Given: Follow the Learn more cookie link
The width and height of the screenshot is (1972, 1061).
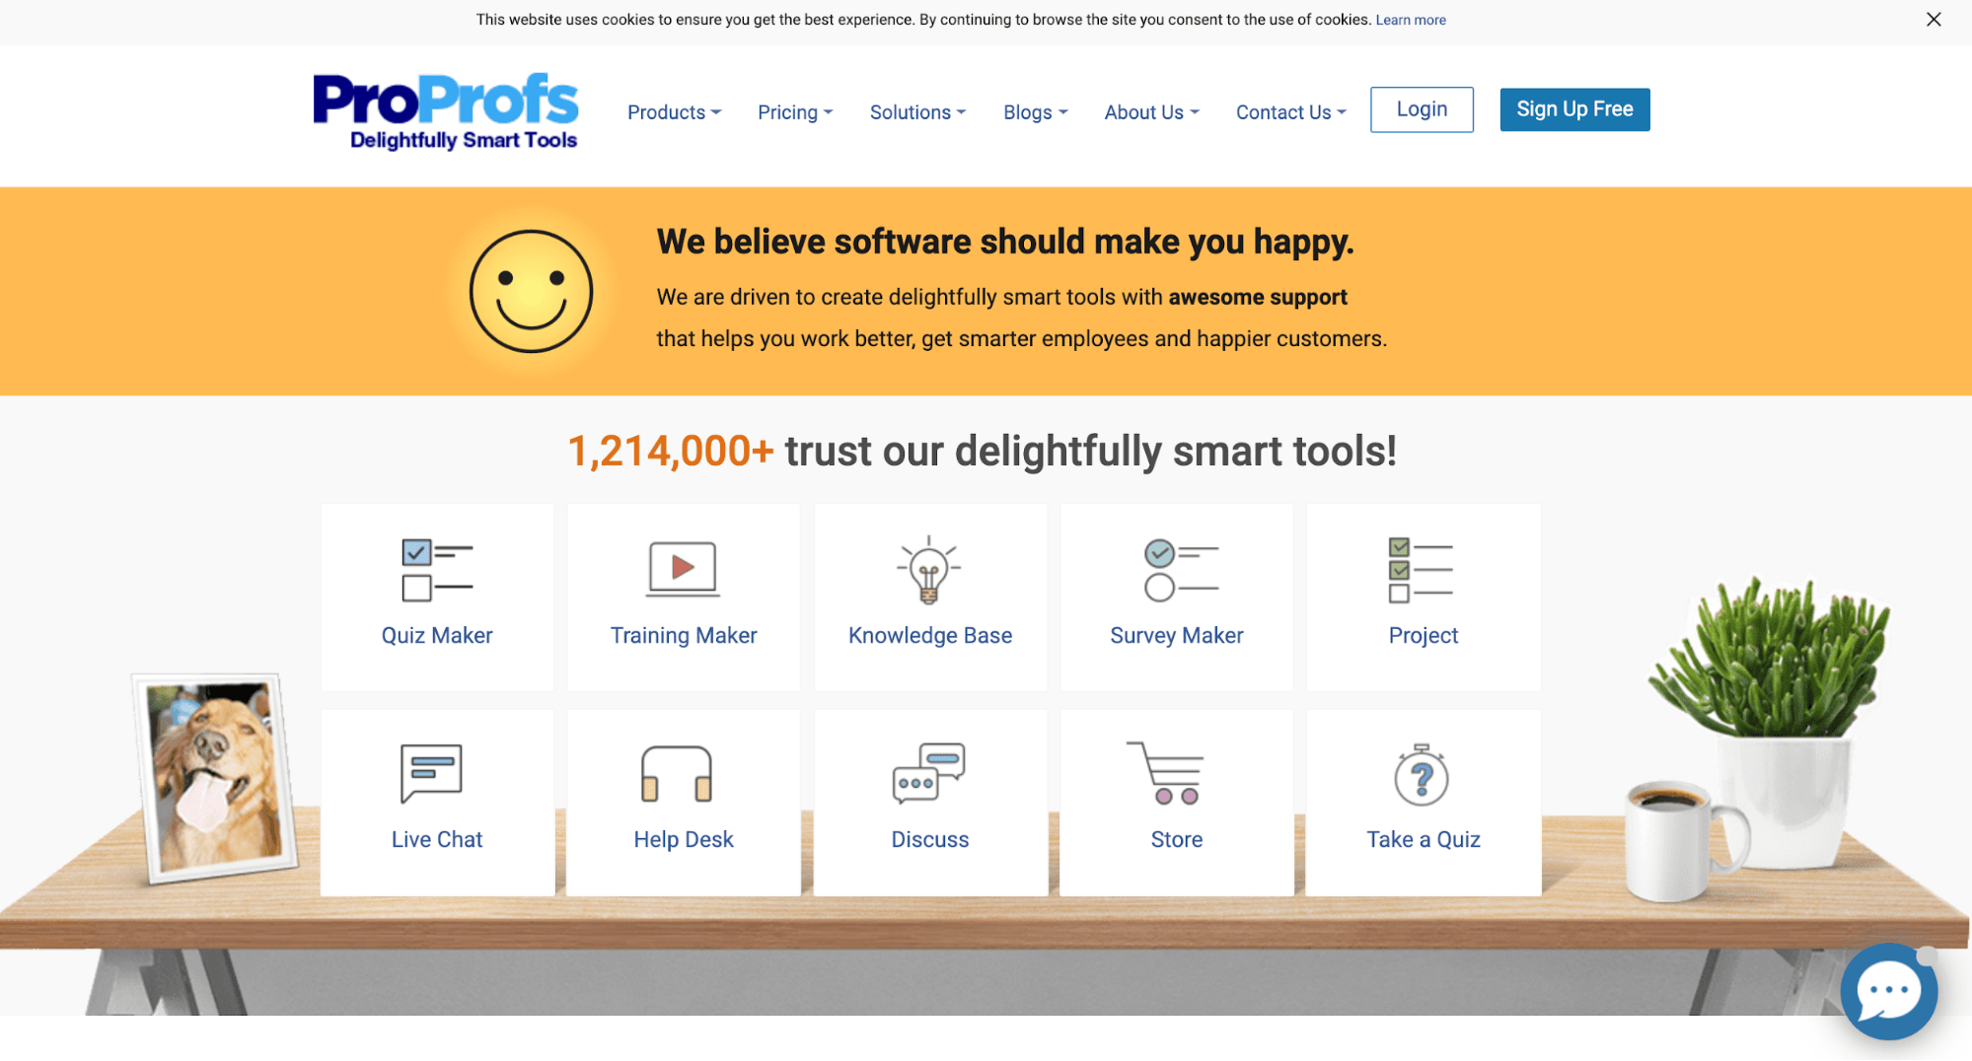Looking at the screenshot, I should tap(1411, 20).
